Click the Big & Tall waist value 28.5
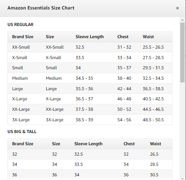This screenshot has width=186, height=180. 154,164
